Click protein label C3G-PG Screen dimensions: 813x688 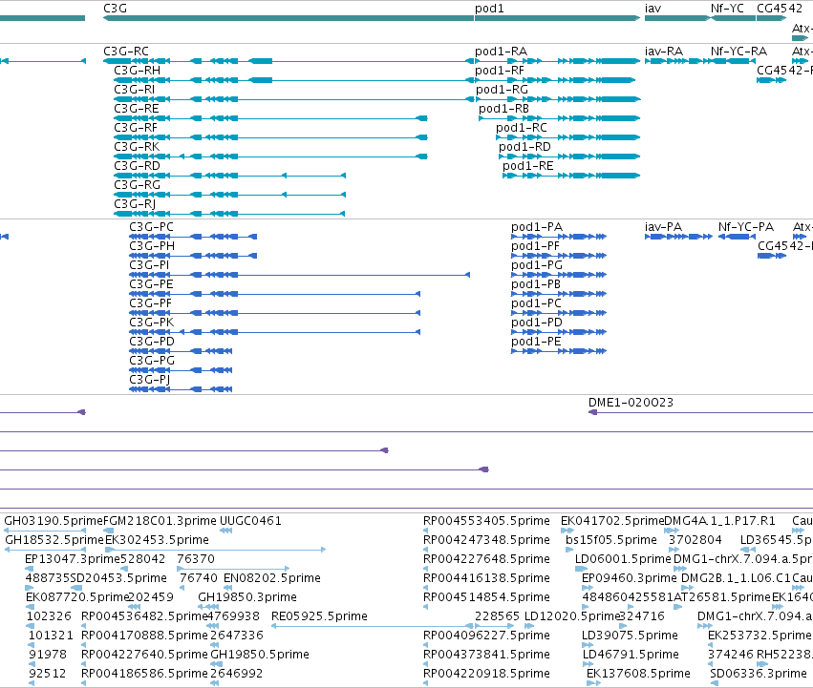pyautogui.click(x=152, y=361)
